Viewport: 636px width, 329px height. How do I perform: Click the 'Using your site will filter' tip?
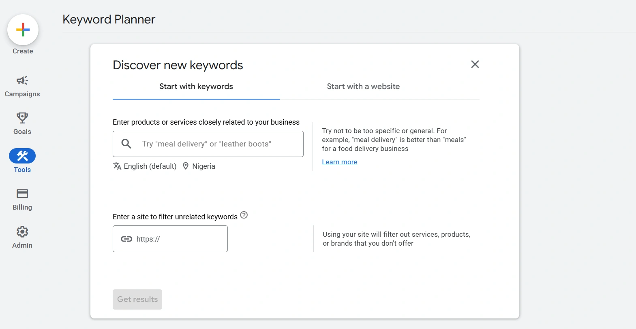coord(396,239)
